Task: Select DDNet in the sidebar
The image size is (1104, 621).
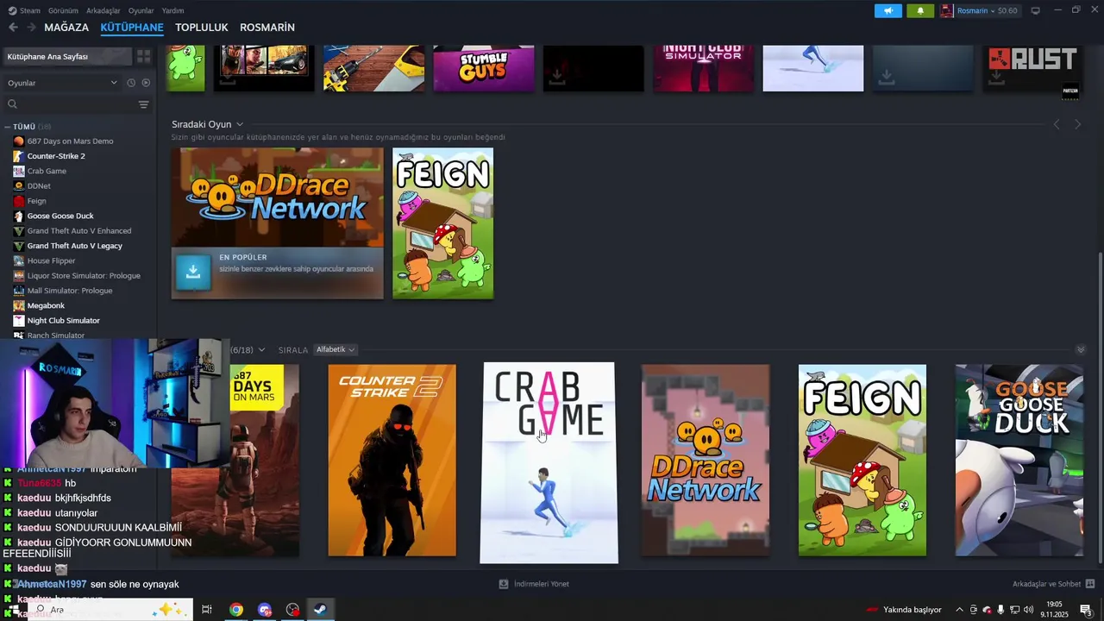Action: (x=39, y=185)
